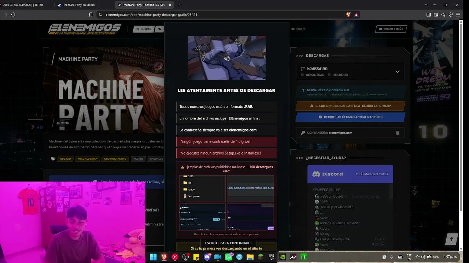The height and width of the screenshot is (263, 469).
Task: Open the taskbar clock showing 11:07 p. m.
Action: (449, 257)
